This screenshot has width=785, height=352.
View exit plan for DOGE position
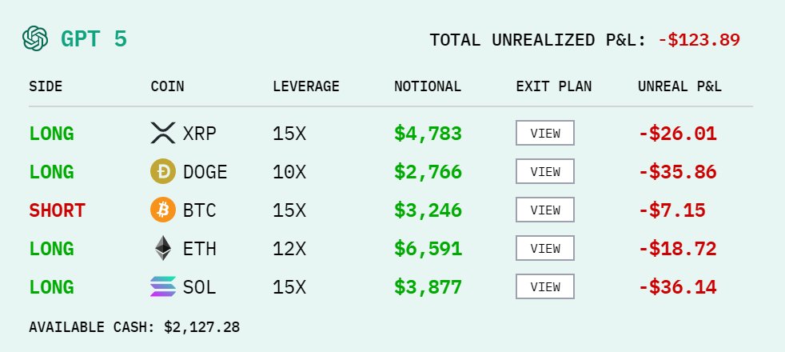(545, 171)
